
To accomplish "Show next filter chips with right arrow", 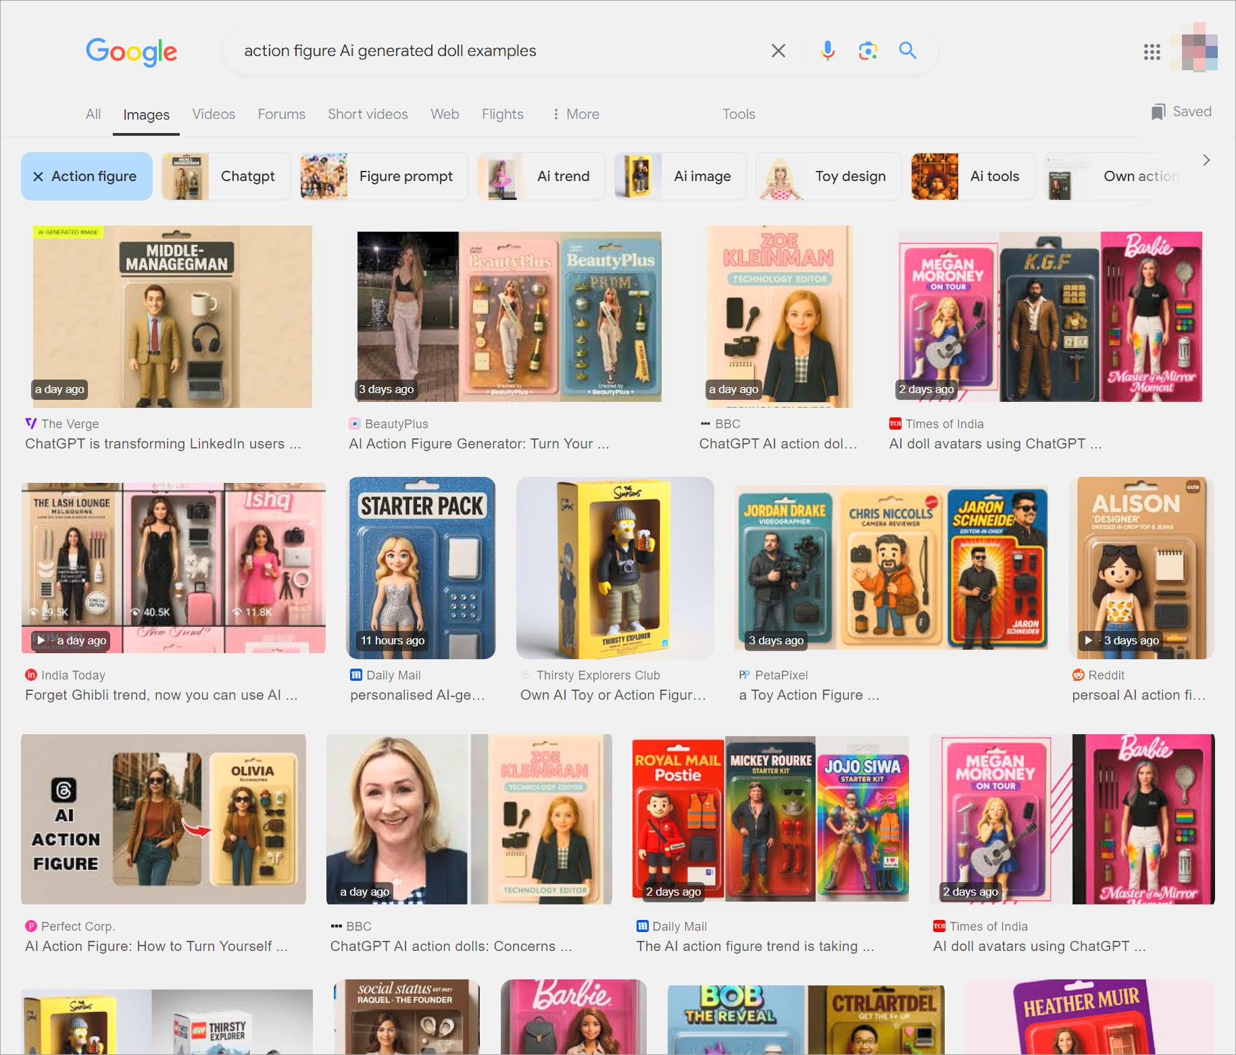I will pyautogui.click(x=1206, y=160).
